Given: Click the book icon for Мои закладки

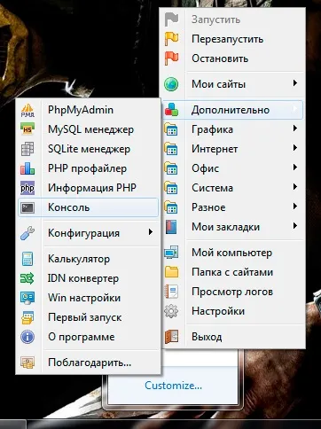Looking at the screenshot, I should 171,227.
